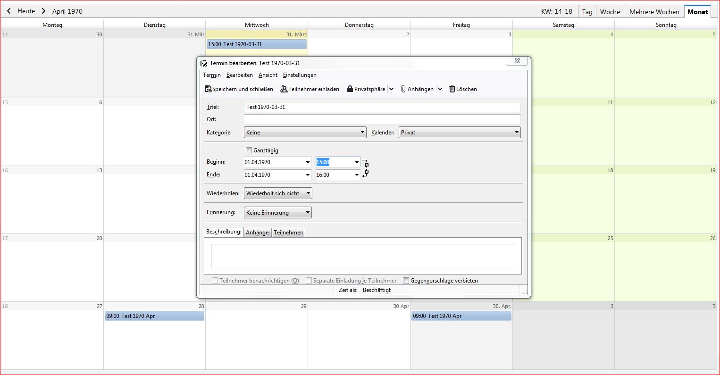The width and height of the screenshot is (720, 375).
Task: Open the Erinnerung dropdown
Action: coord(278,213)
